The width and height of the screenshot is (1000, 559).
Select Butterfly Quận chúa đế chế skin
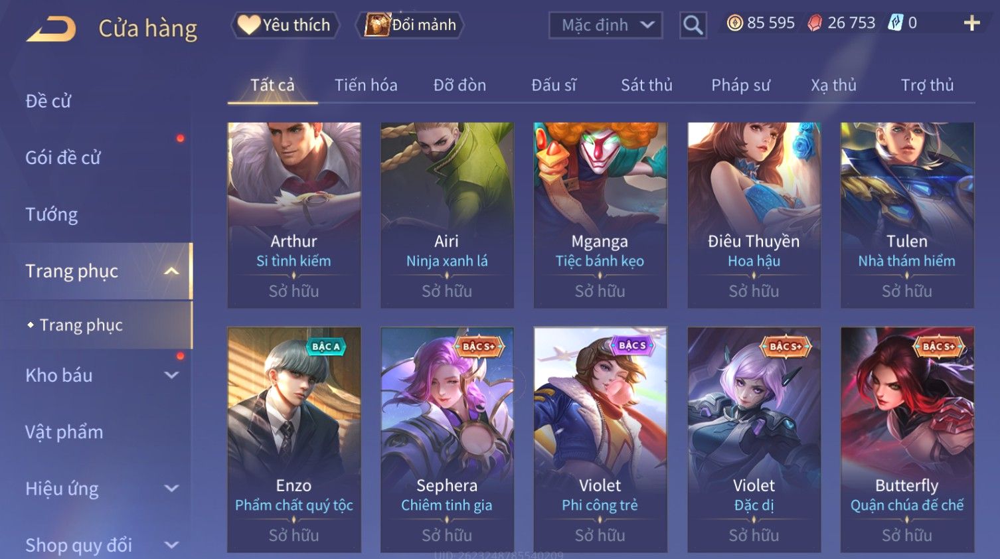click(907, 439)
